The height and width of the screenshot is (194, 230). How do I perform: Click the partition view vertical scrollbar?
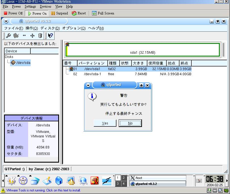[223, 50]
